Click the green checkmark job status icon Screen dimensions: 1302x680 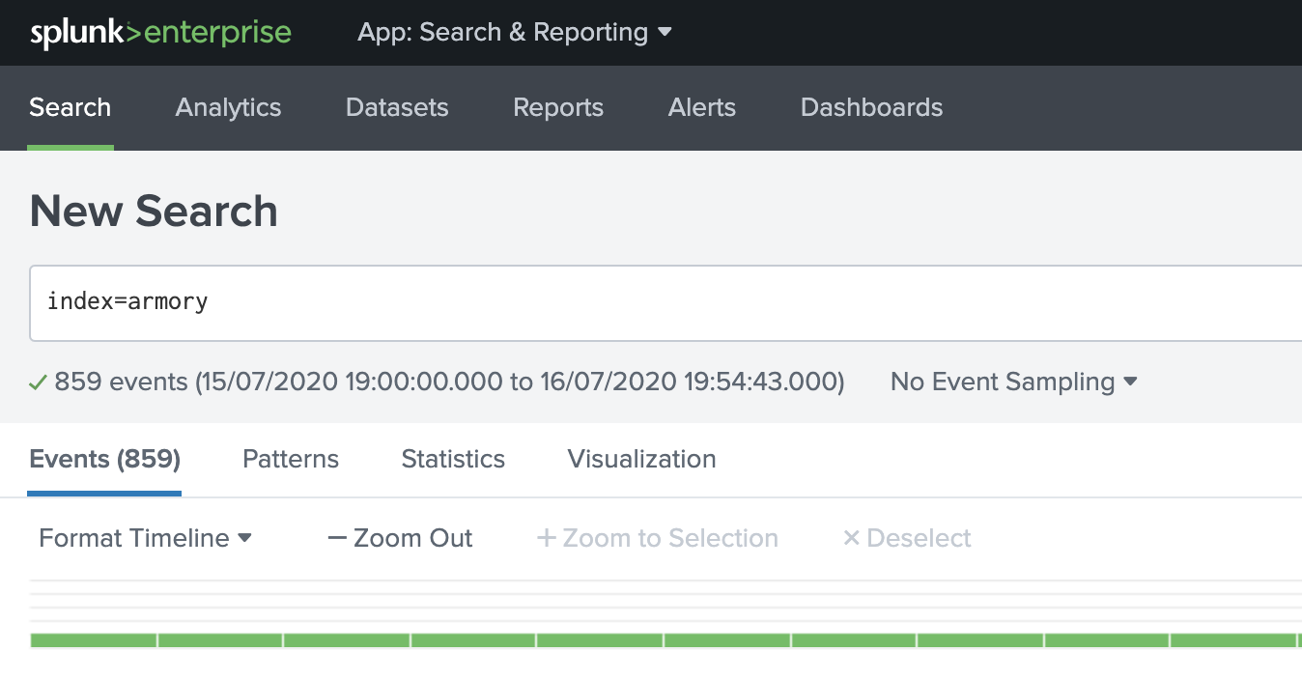pyautogui.click(x=38, y=382)
